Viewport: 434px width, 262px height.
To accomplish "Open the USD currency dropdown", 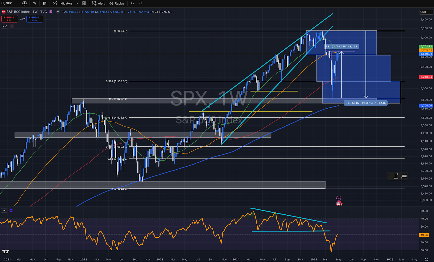I will (x=426, y=12).
